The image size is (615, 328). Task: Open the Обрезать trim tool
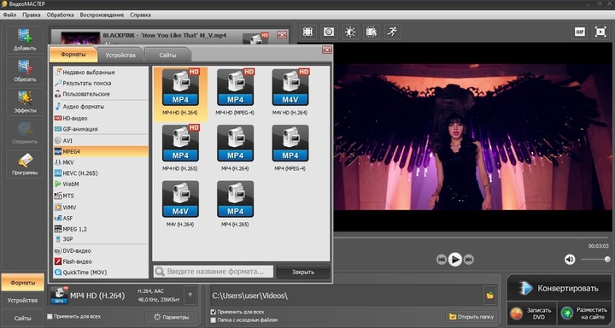pyautogui.click(x=25, y=71)
